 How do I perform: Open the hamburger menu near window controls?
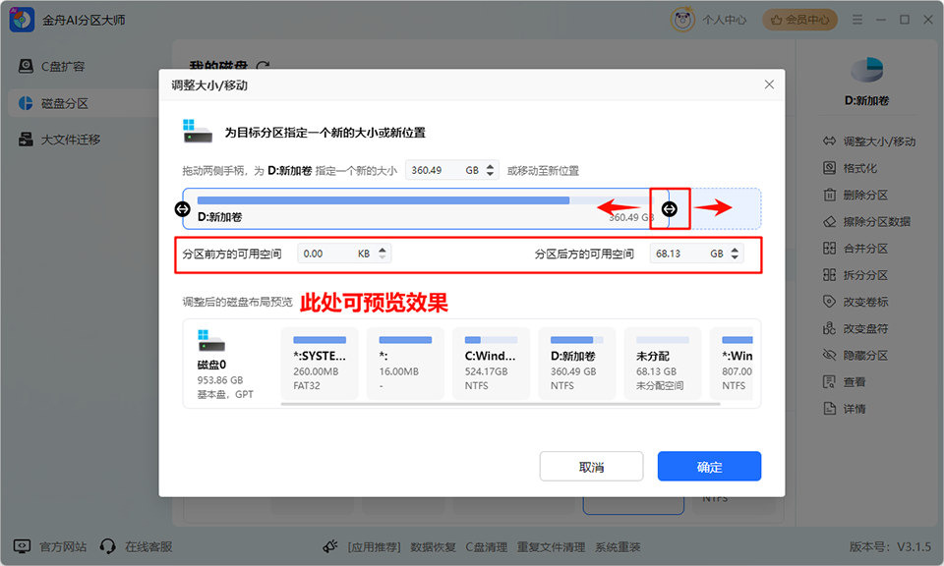pyautogui.click(x=857, y=19)
